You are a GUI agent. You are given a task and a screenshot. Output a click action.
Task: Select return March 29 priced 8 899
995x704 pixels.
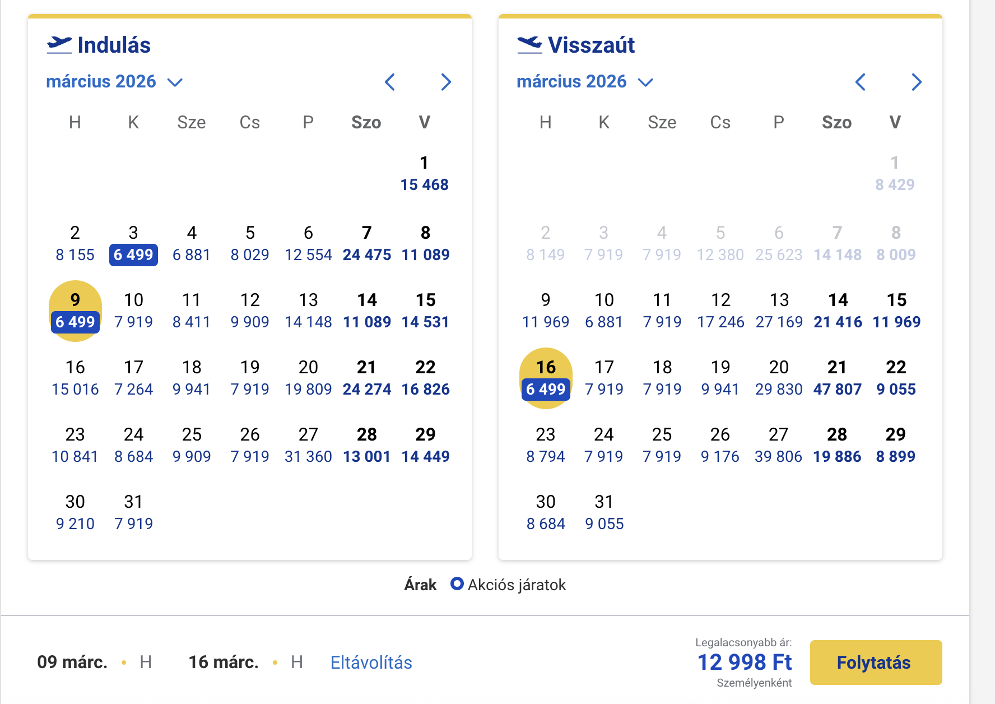click(895, 446)
